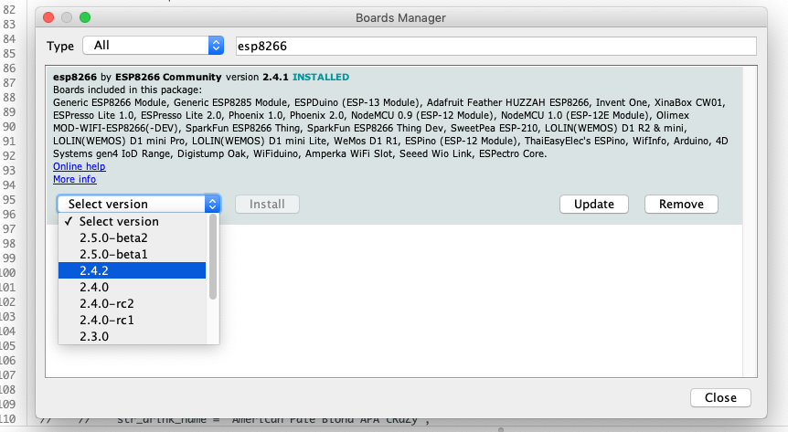Open the Type filter dropdown
Screen dimensions: 788x432
click(153, 46)
